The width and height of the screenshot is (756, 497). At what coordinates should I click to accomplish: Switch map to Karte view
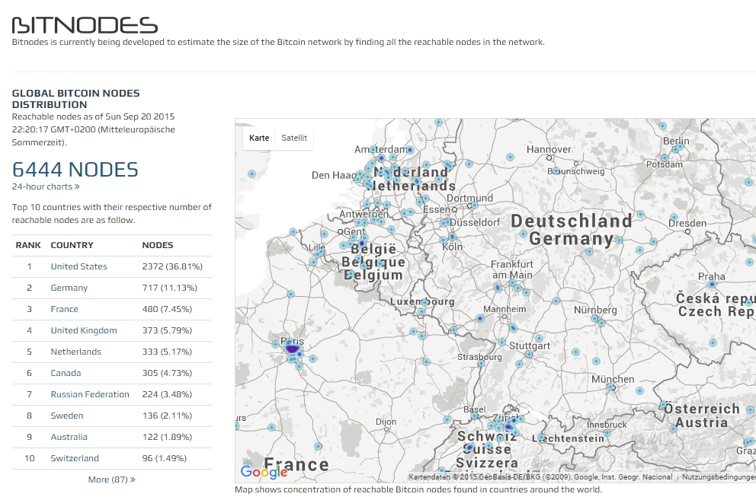coord(259,138)
